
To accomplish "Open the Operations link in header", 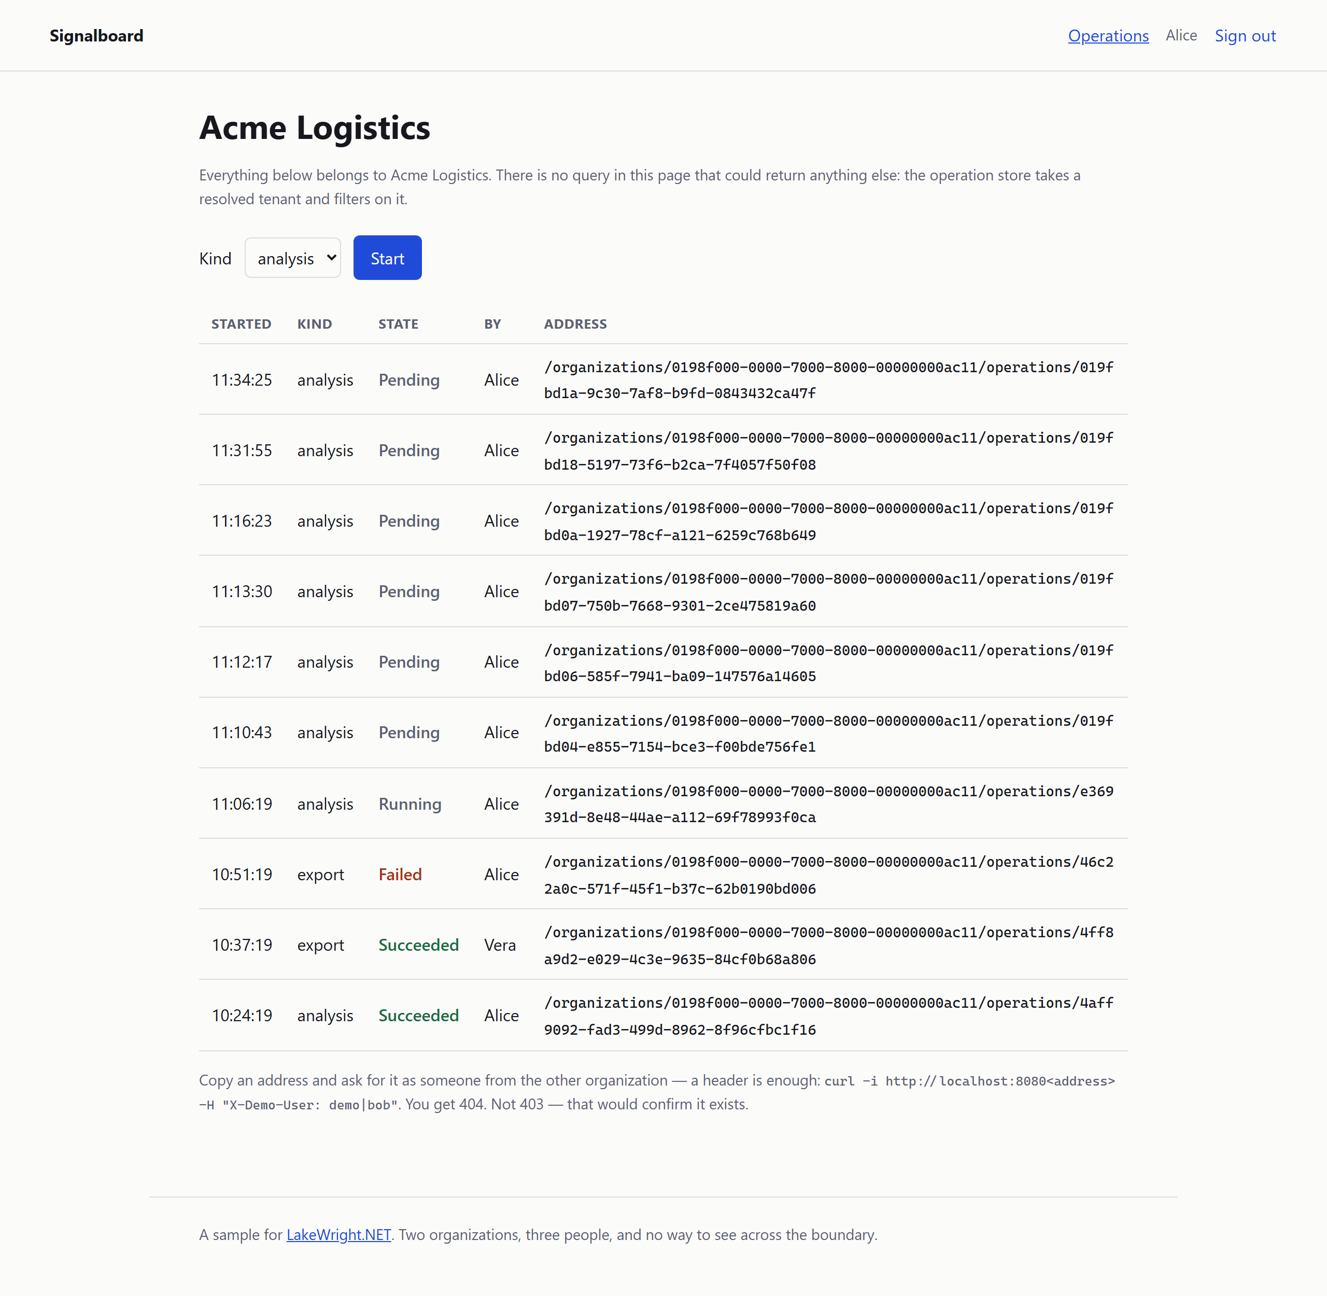I will pos(1108,35).
